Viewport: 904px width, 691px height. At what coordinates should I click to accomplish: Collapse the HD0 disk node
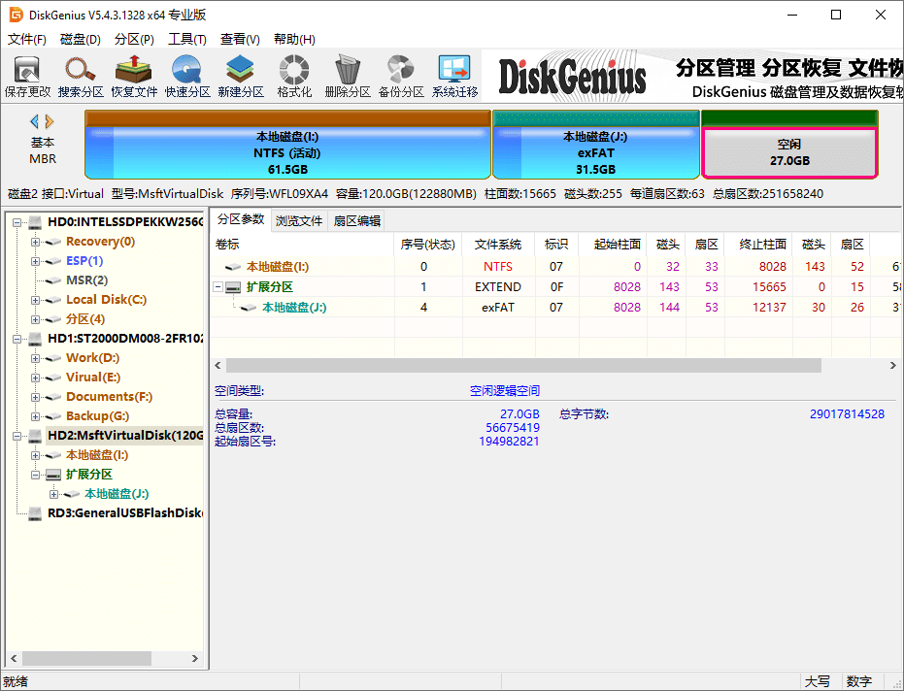[x=17, y=222]
